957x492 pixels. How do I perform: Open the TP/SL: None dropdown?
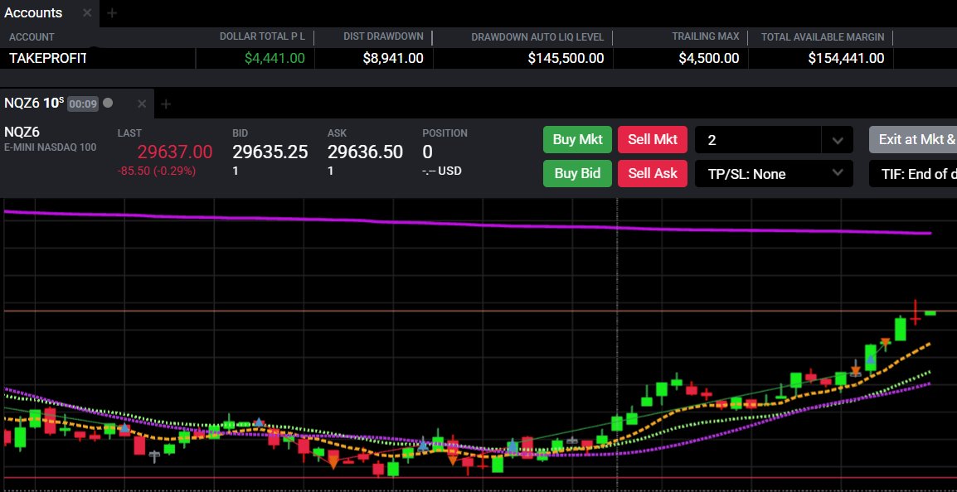point(774,174)
